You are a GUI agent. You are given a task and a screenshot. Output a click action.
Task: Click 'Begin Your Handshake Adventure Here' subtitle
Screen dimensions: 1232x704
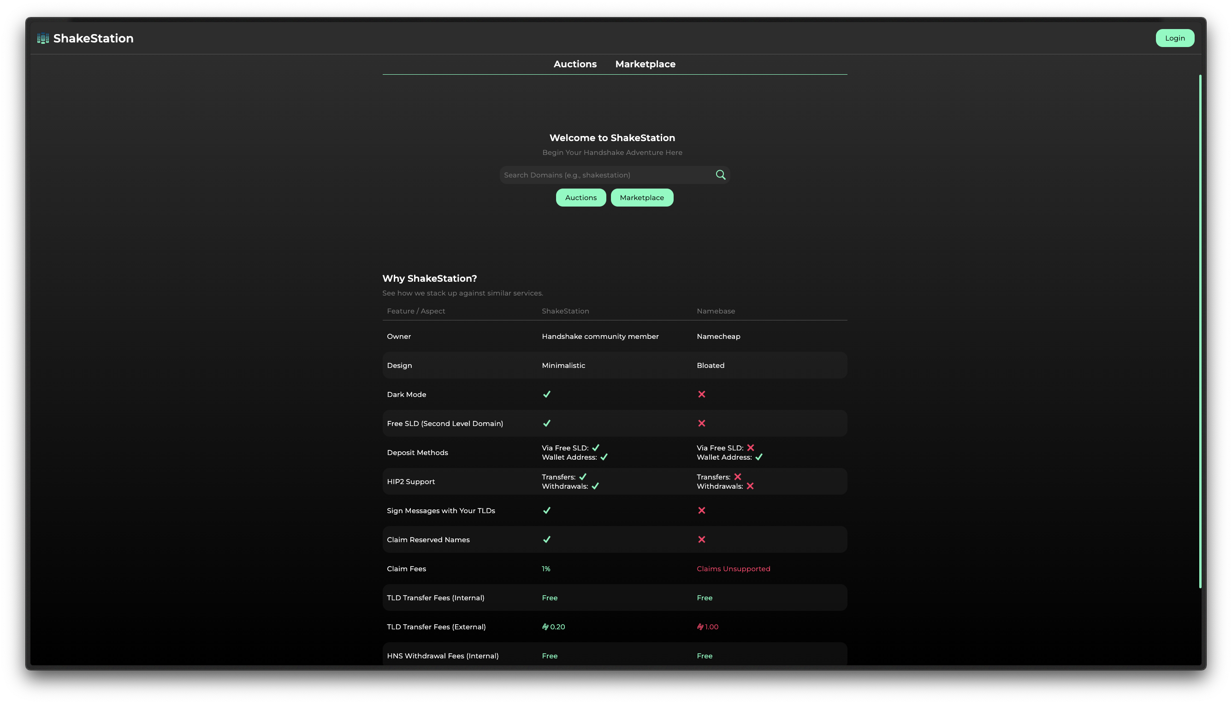coord(612,153)
